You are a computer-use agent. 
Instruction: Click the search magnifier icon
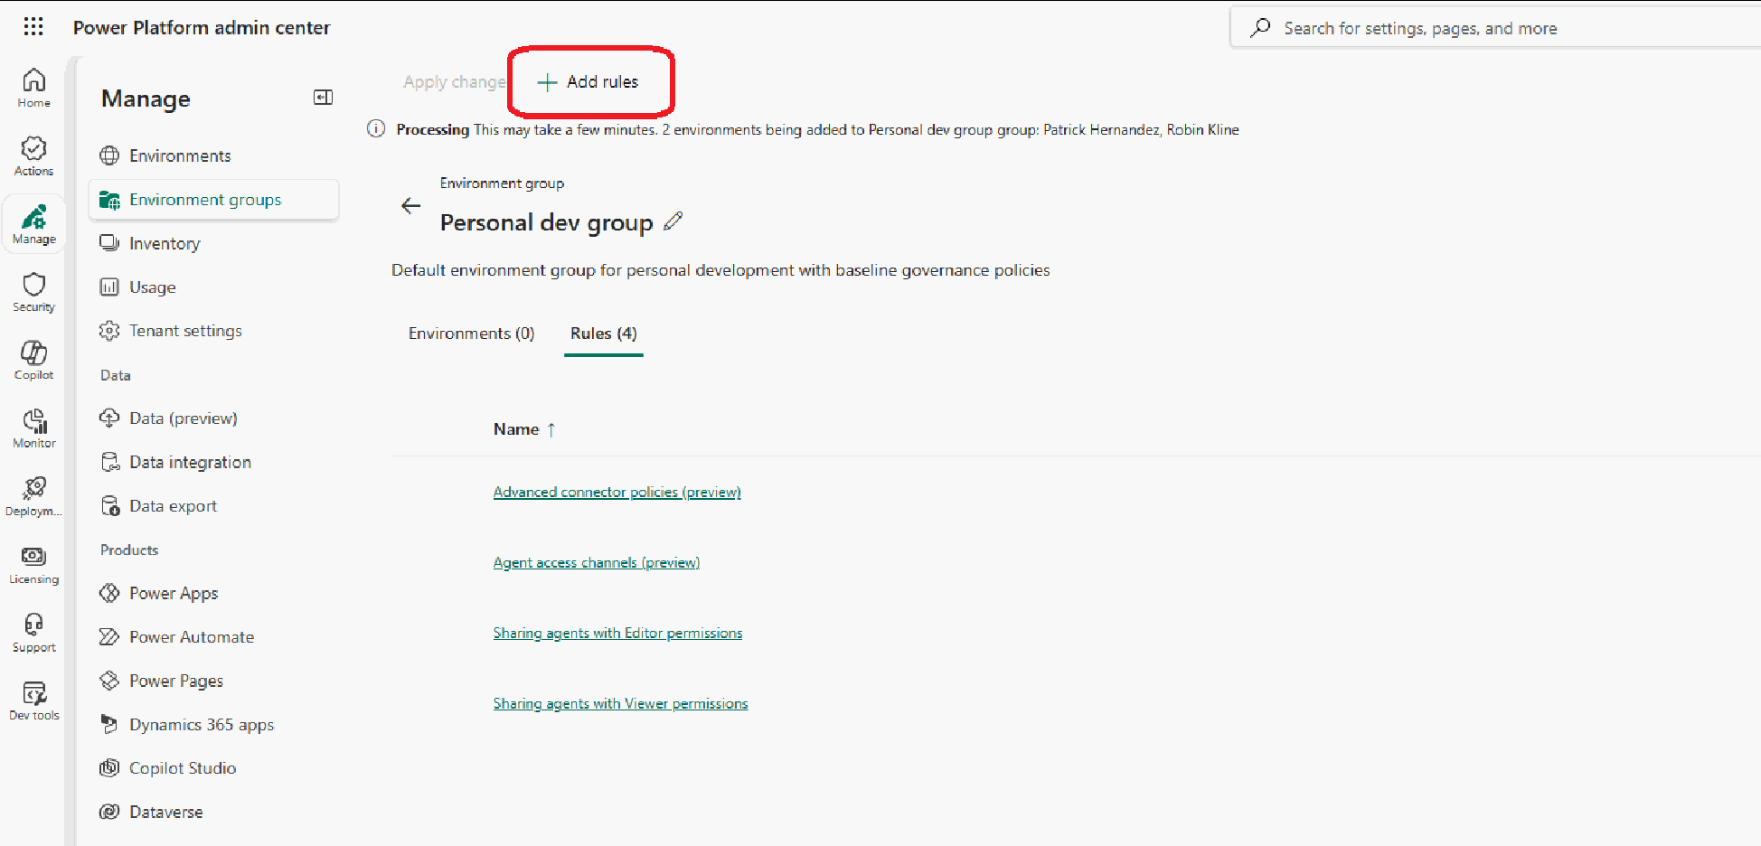click(x=1260, y=28)
